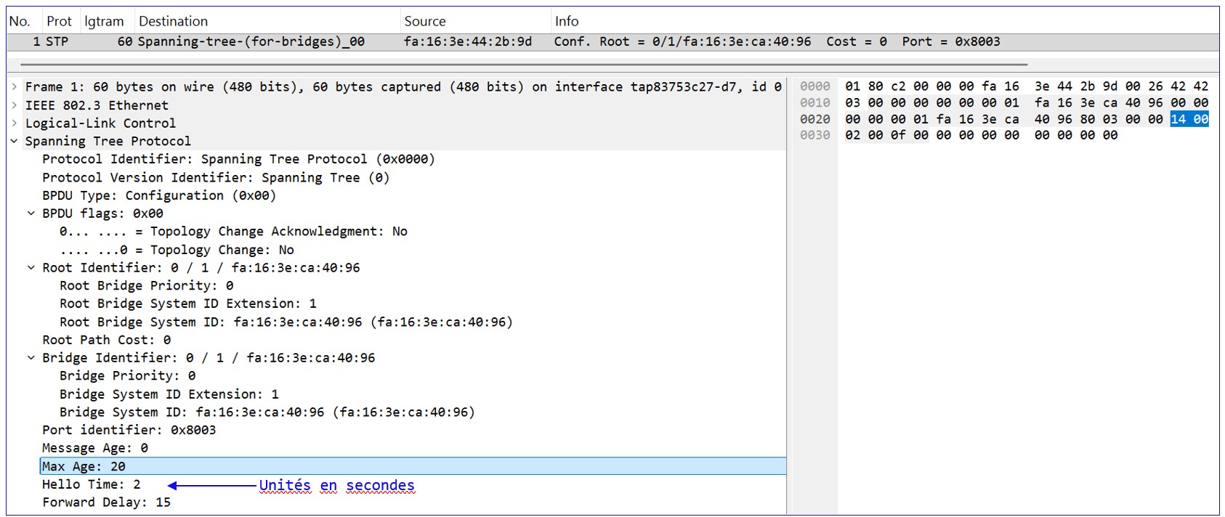Click the Info column header
Screen dimensions: 1225x517
point(567,22)
